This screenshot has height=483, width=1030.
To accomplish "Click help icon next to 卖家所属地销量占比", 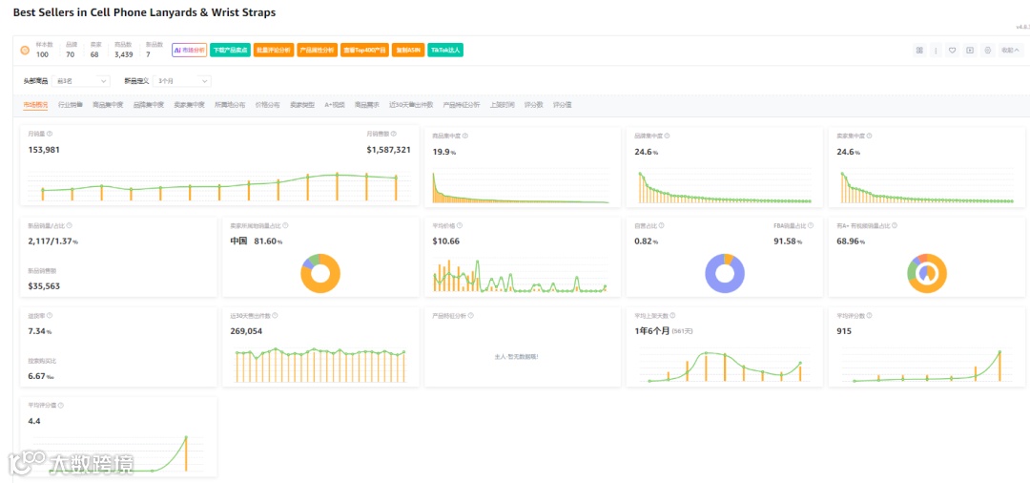I will point(285,225).
